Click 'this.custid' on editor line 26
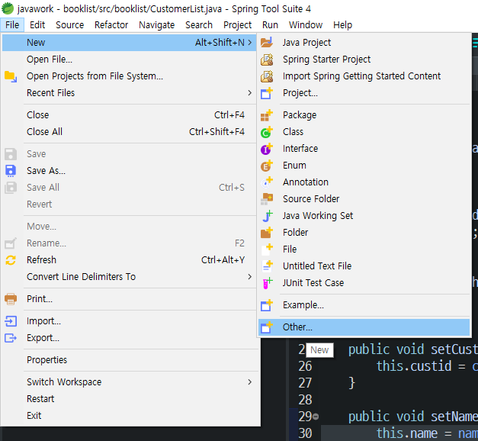 tap(414, 366)
